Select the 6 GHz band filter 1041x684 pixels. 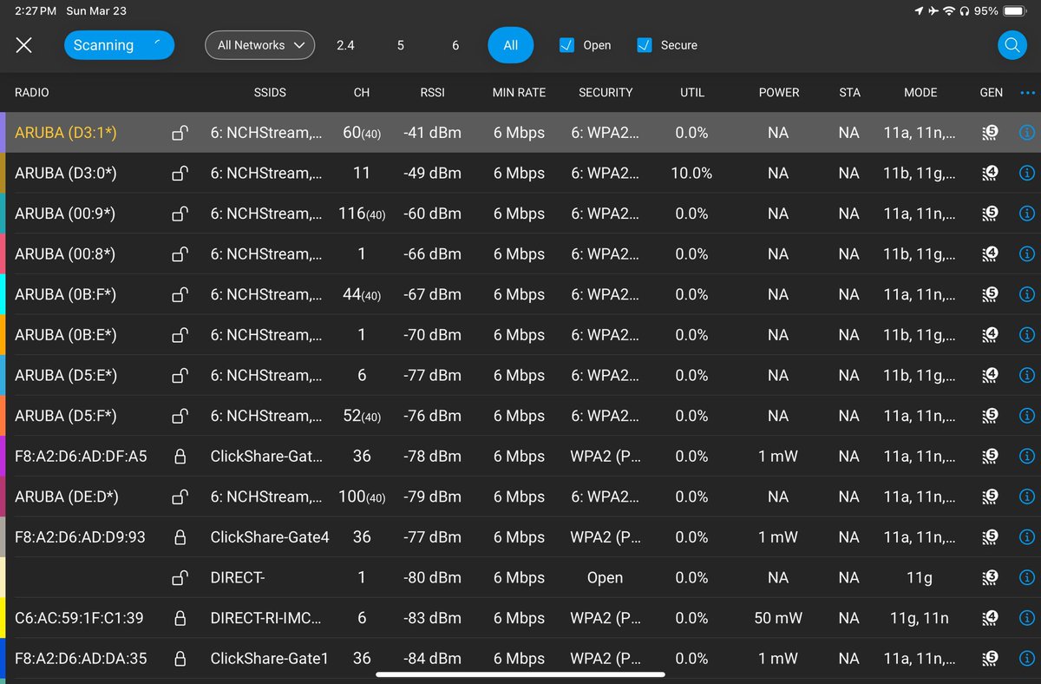pyautogui.click(x=455, y=45)
